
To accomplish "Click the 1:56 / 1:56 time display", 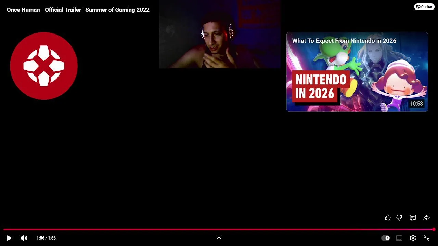I will coord(46,238).
